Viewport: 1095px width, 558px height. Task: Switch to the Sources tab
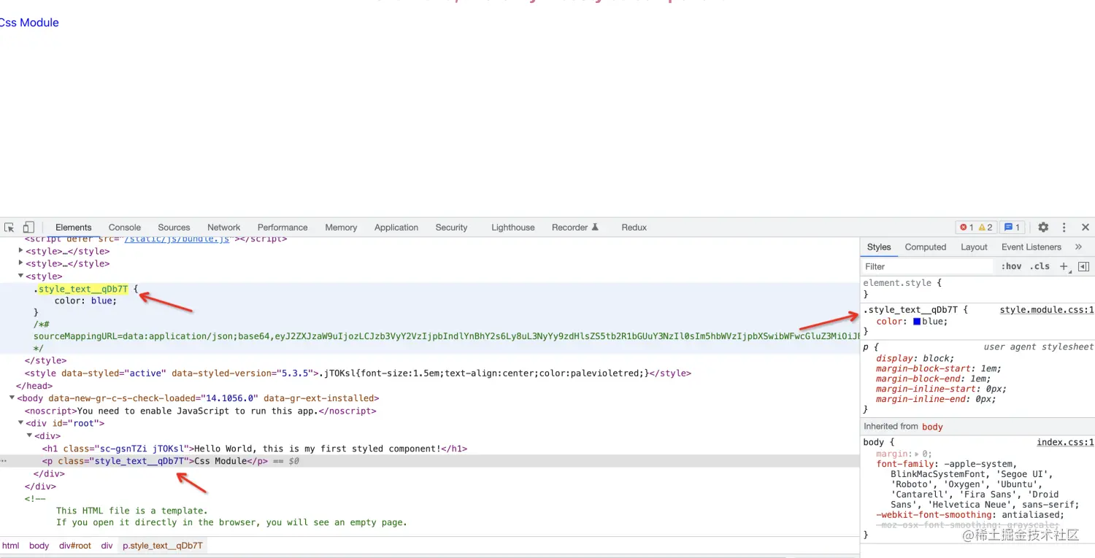(x=174, y=228)
